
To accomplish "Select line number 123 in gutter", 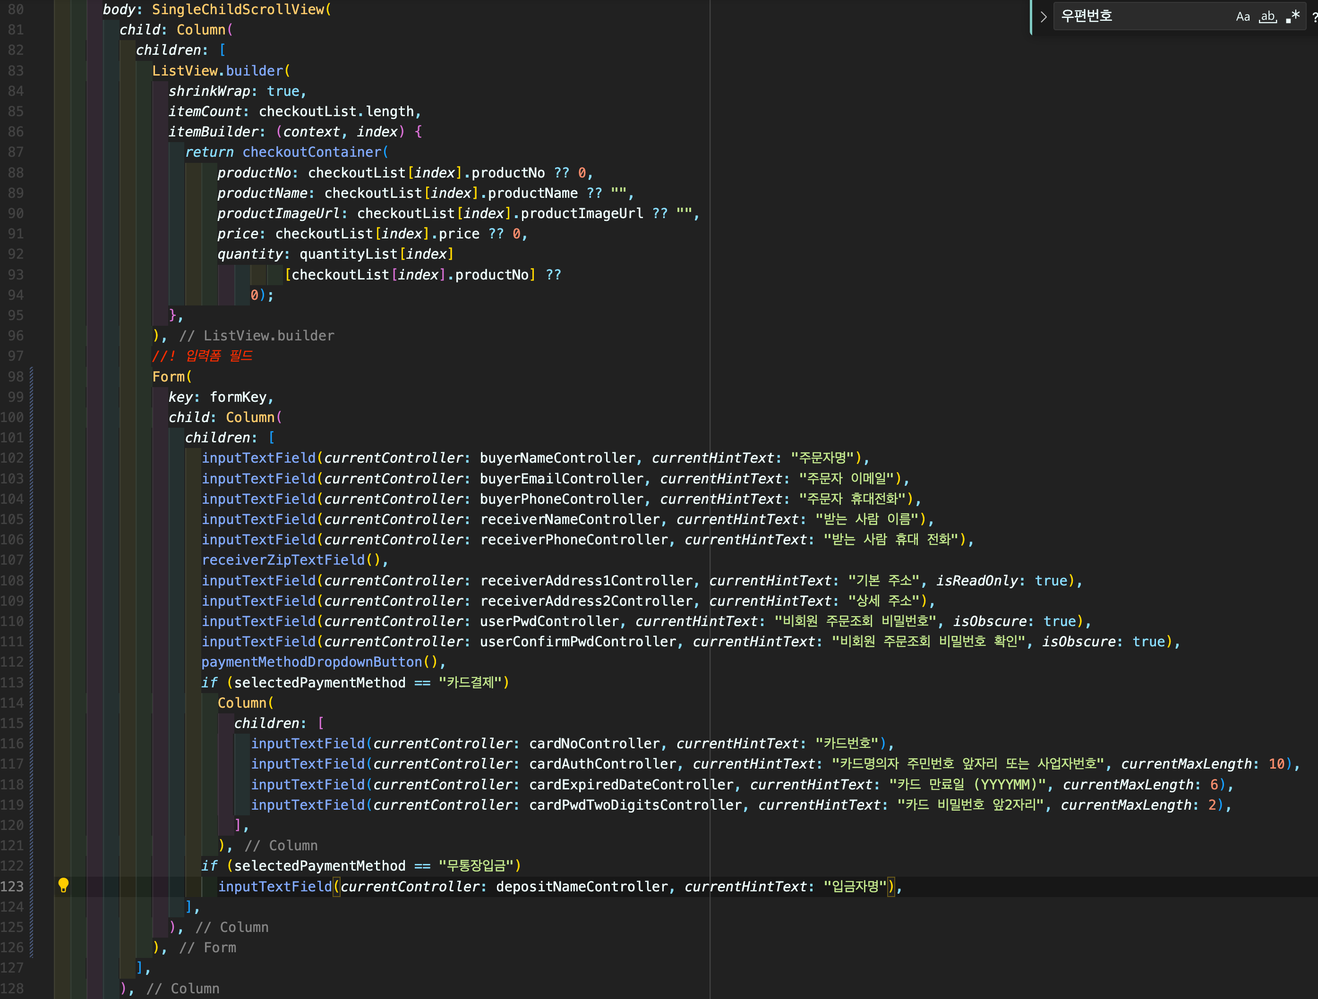I will click(x=12, y=887).
